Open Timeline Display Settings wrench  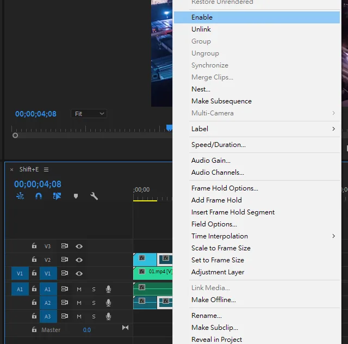point(94,196)
